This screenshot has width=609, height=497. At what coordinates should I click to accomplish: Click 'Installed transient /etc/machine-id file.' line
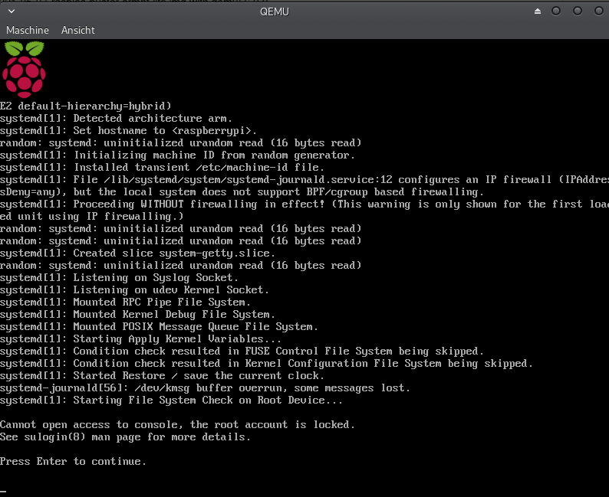point(162,168)
